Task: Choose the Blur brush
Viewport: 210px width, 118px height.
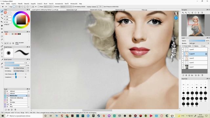Action: coord(16,100)
